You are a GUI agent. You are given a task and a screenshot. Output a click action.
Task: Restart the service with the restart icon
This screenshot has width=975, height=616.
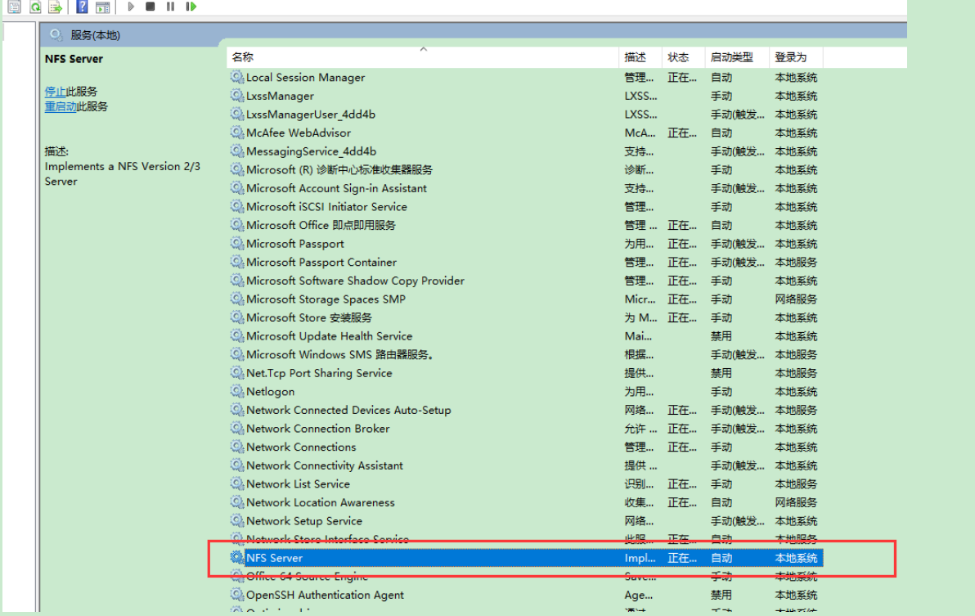pyautogui.click(x=191, y=7)
